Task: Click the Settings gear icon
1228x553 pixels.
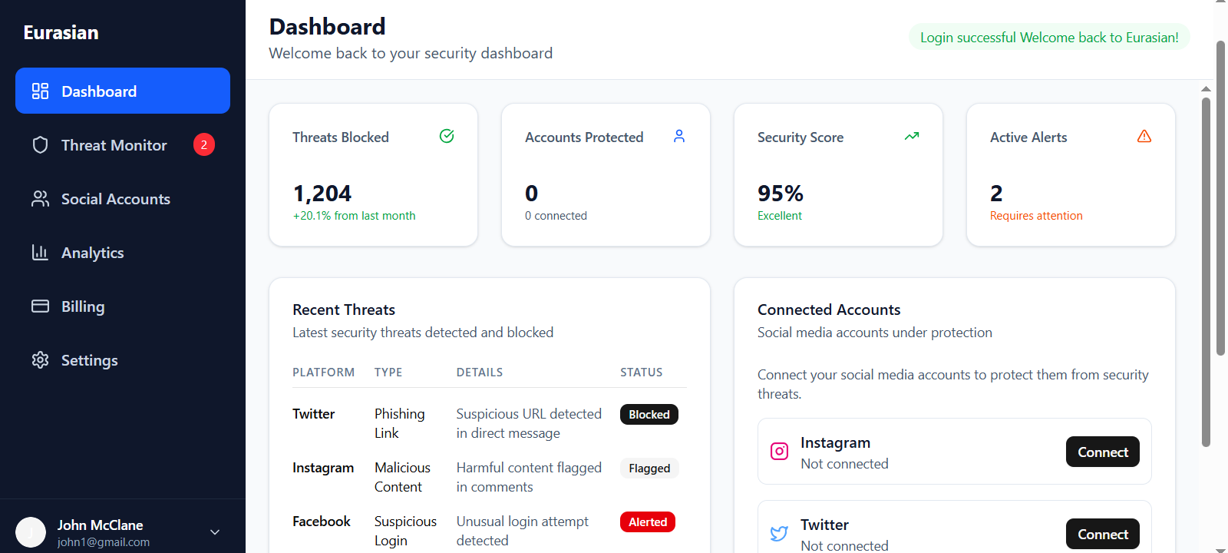Action: [x=40, y=360]
